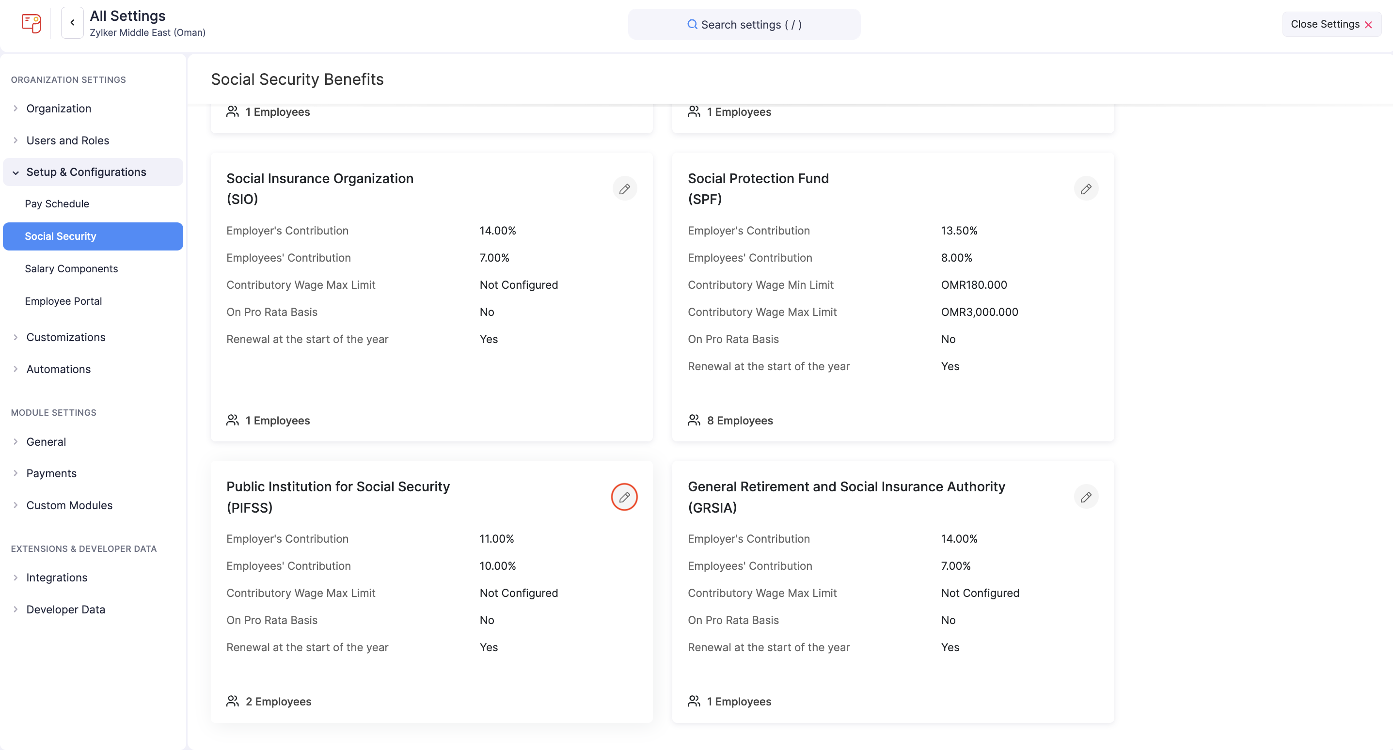Open Salary Components in sidebar

click(x=71, y=269)
